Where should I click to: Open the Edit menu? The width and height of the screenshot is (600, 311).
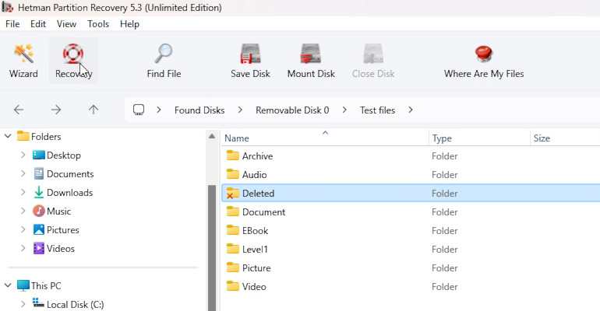coord(38,24)
